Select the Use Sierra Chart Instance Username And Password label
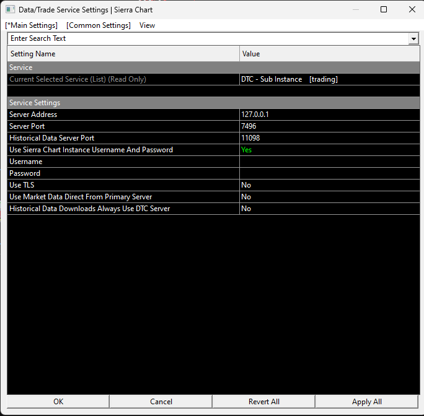 (x=91, y=150)
